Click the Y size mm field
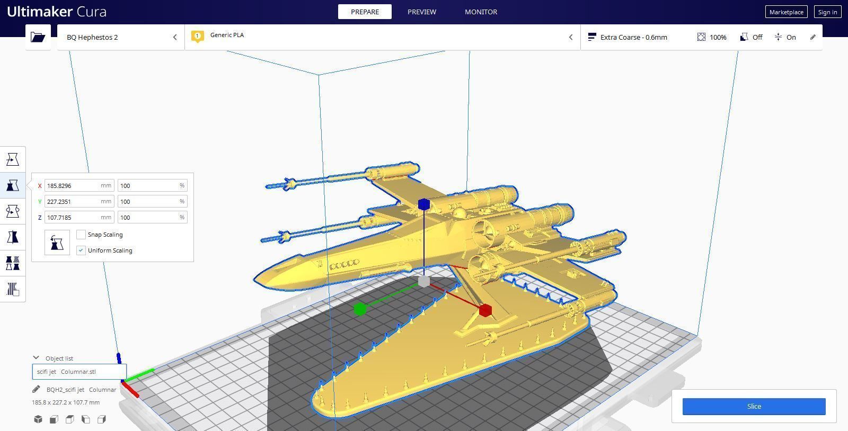 coord(79,202)
